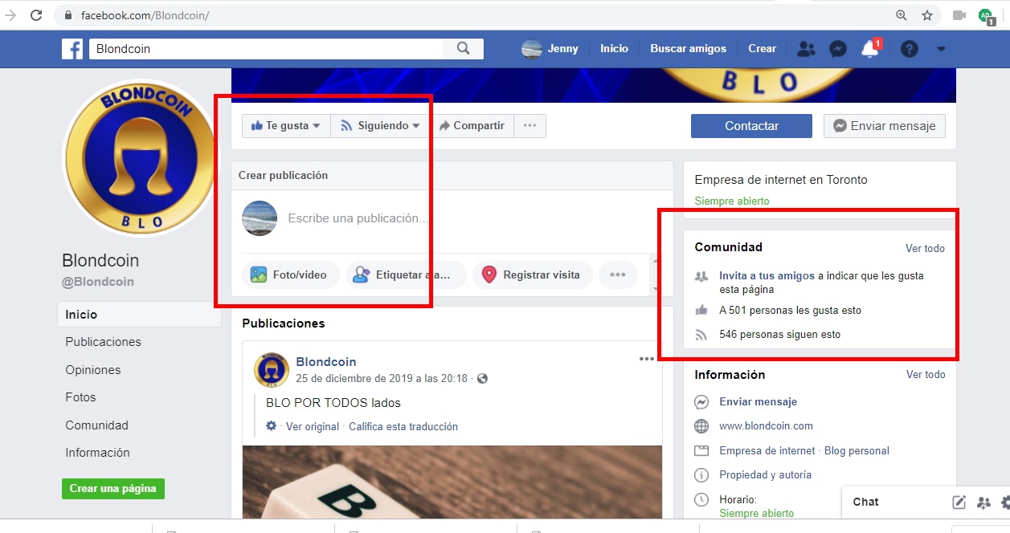Image resolution: width=1010 pixels, height=533 pixels.
Task: Click the Blondcoin post author name
Action: pos(325,362)
